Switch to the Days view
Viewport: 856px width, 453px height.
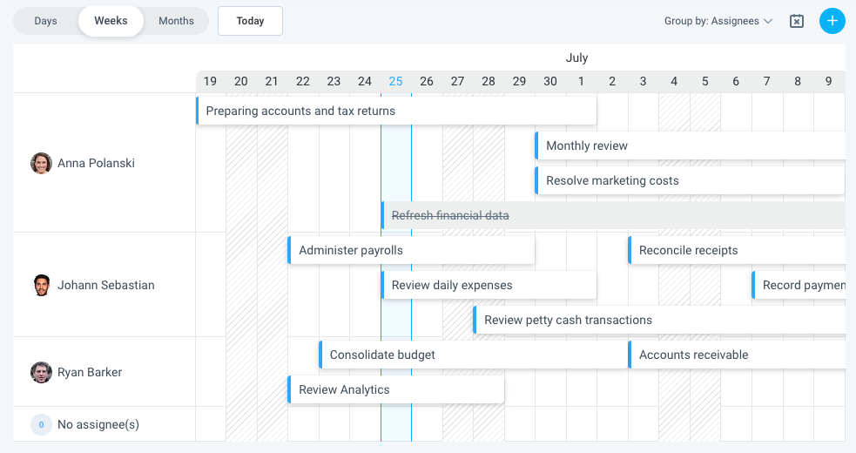tap(46, 21)
